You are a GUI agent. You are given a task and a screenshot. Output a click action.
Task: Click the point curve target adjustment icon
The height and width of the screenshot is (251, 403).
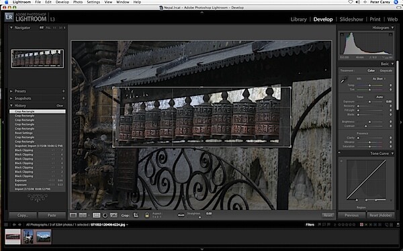click(x=341, y=161)
